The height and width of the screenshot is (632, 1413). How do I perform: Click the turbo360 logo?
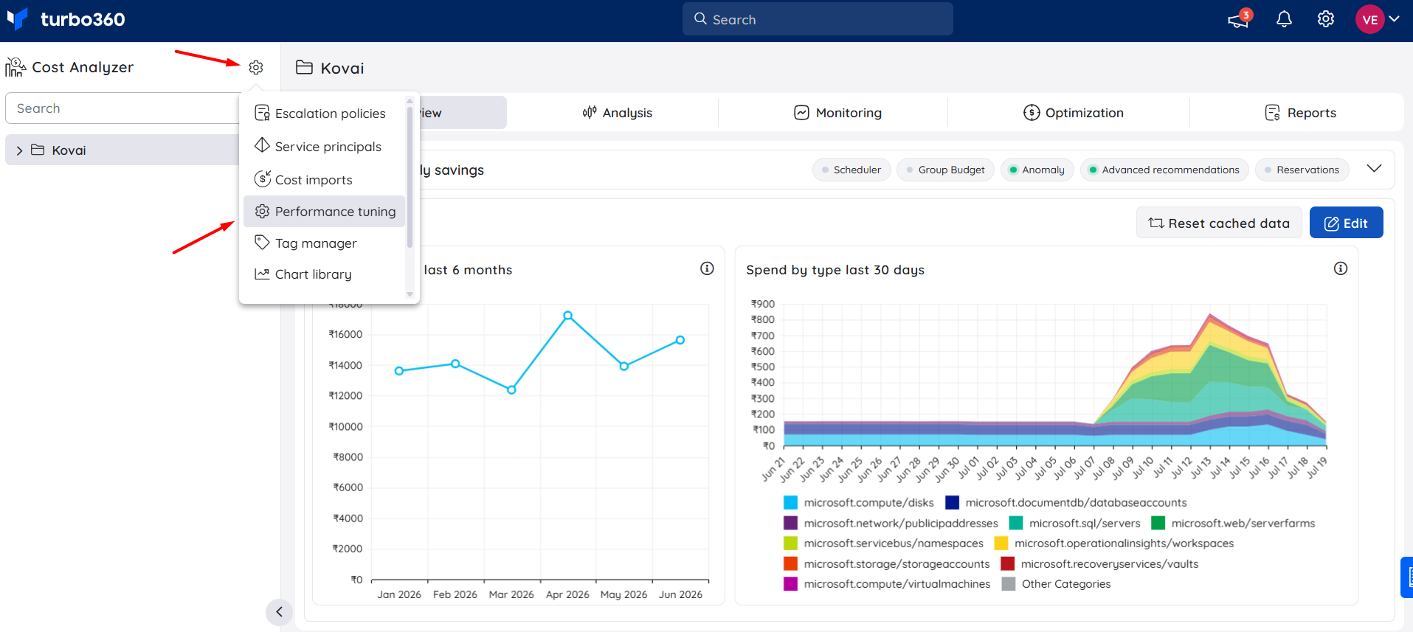pyautogui.click(x=66, y=19)
